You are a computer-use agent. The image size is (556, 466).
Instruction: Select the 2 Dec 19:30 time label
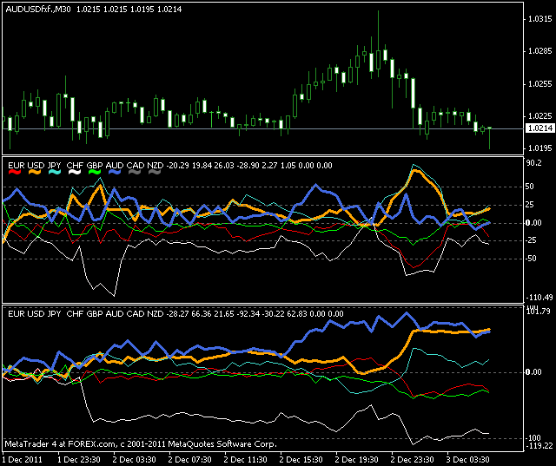coord(357,460)
